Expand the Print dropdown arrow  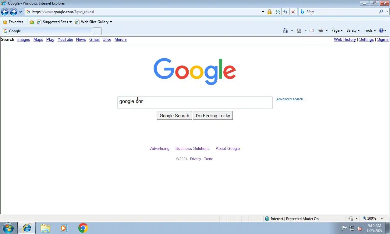click(327, 30)
